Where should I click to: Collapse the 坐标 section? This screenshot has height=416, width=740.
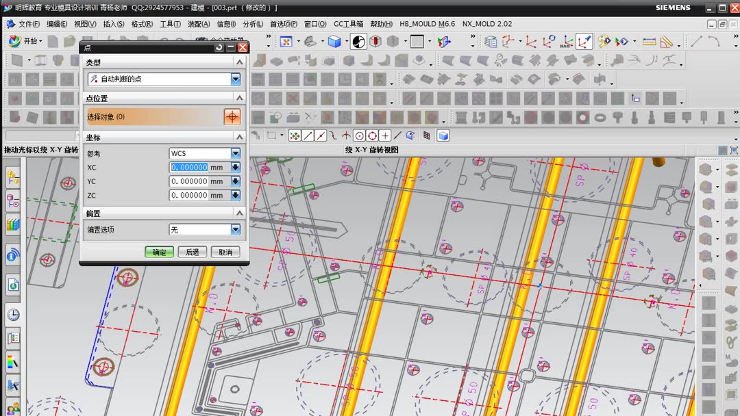coord(239,138)
